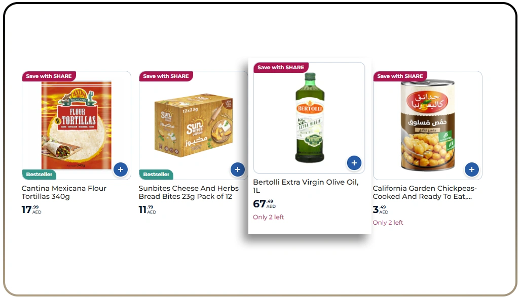Image resolution: width=520 pixels, height=298 pixels.
Task: Click the Only 2 left label under chickpeas
Action: [x=387, y=222]
